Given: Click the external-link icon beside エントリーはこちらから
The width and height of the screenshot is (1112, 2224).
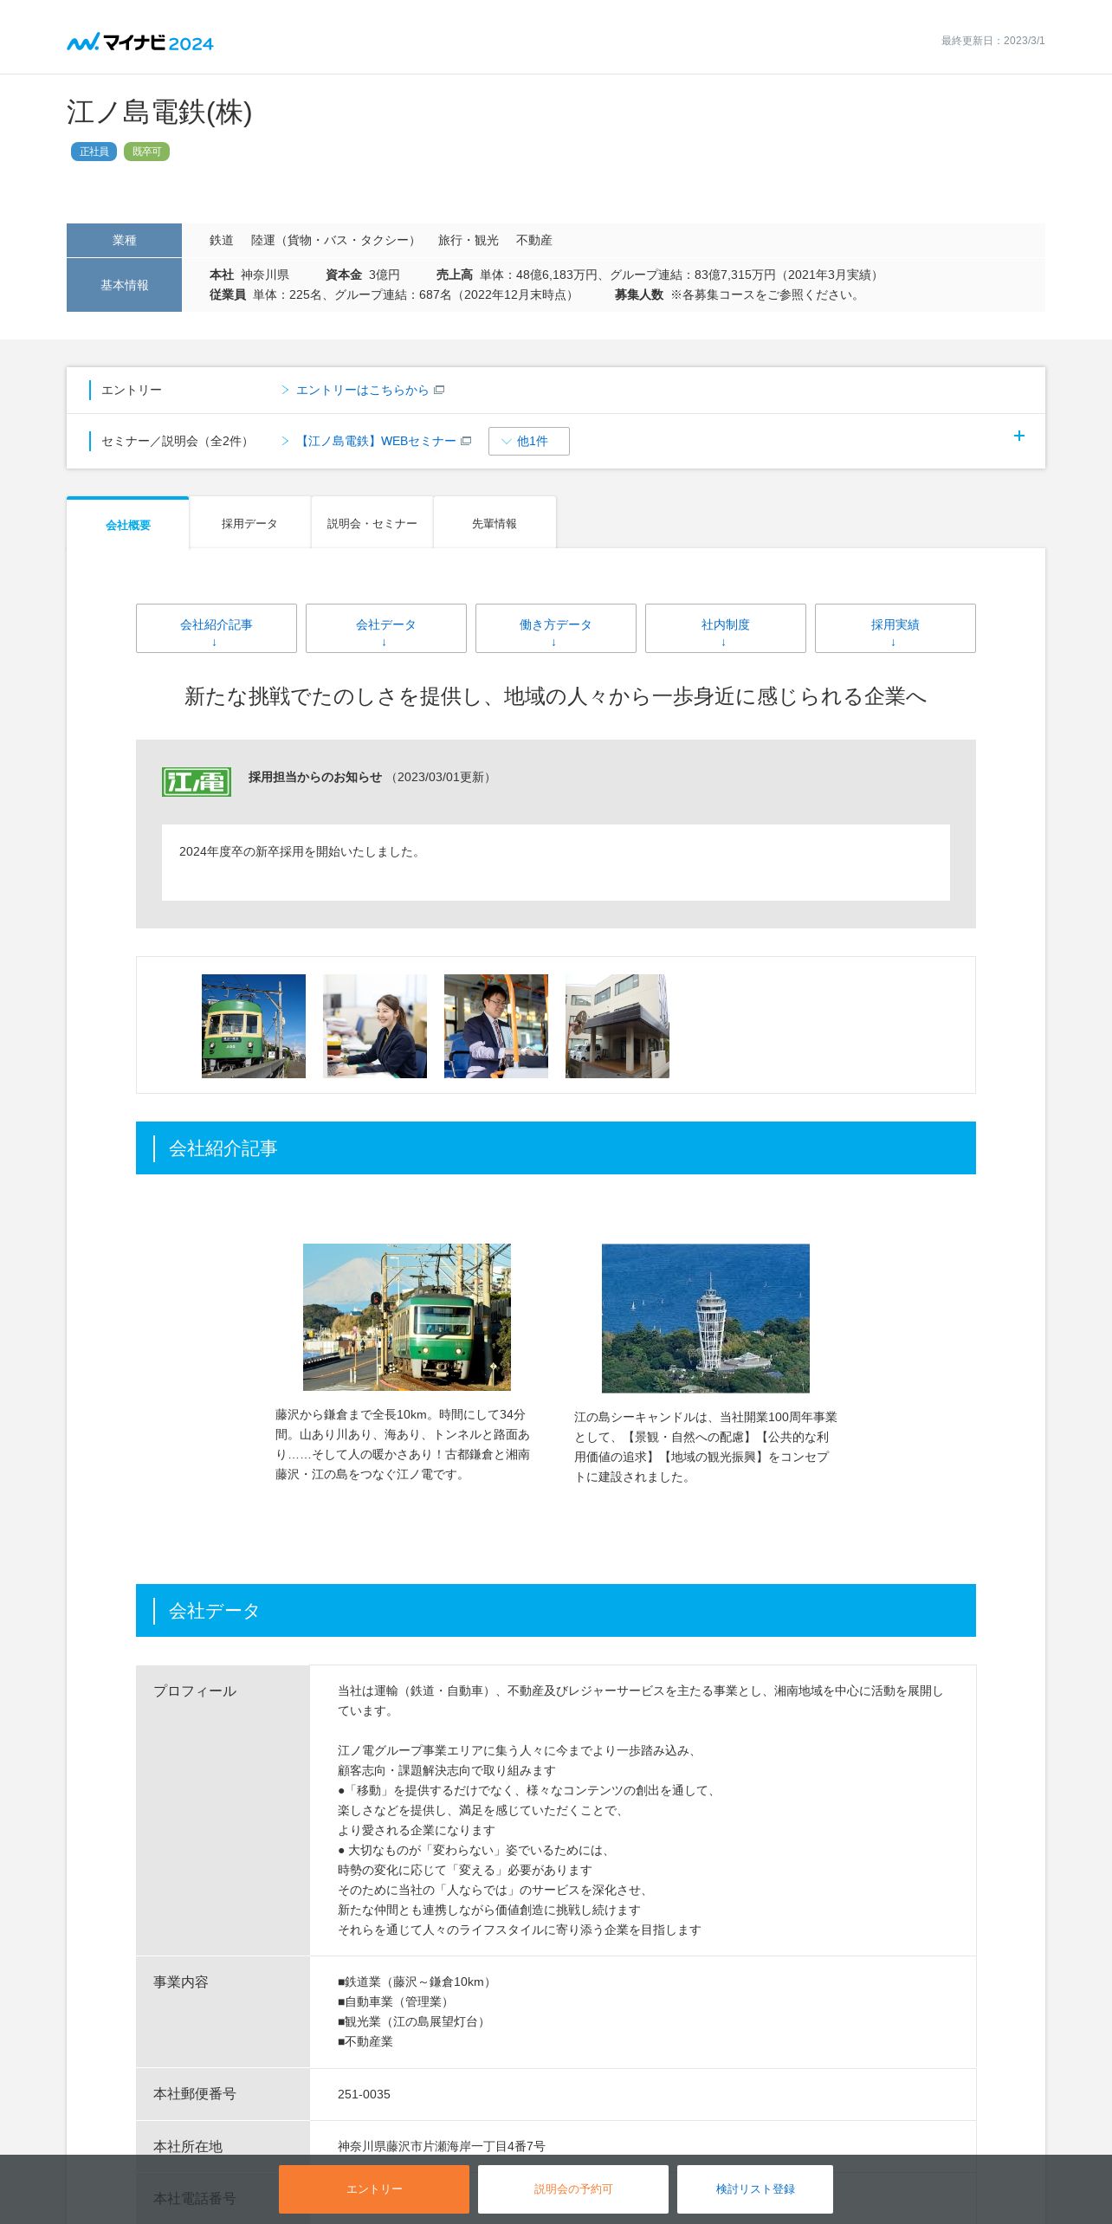Looking at the screenshot, I should (x=439, y=390).
